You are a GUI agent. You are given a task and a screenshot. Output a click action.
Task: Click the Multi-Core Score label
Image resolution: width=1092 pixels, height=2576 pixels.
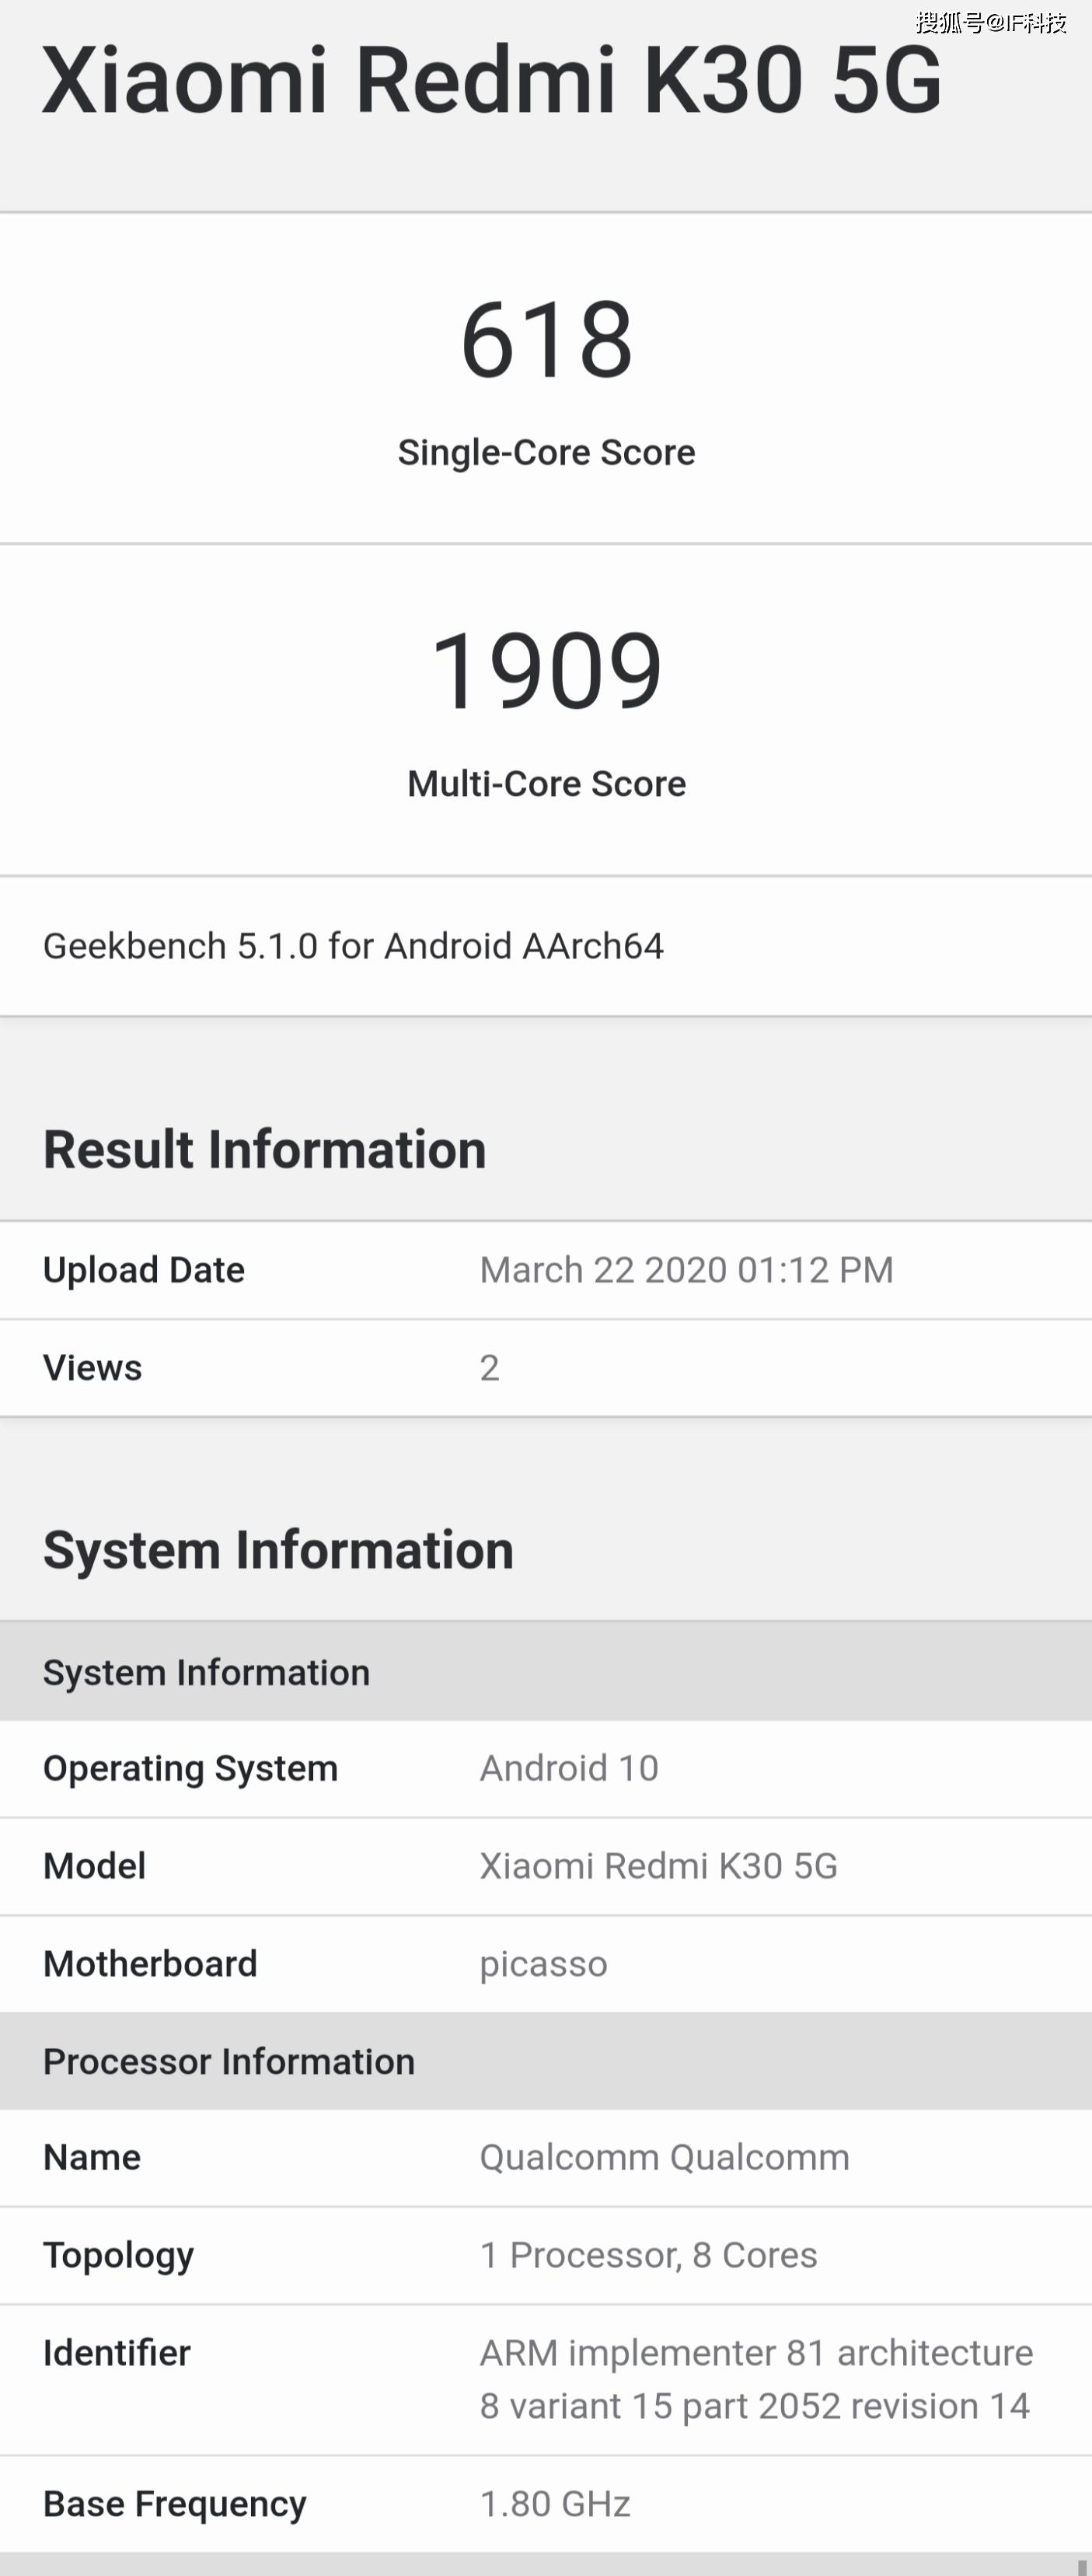(x=546, y=783)
